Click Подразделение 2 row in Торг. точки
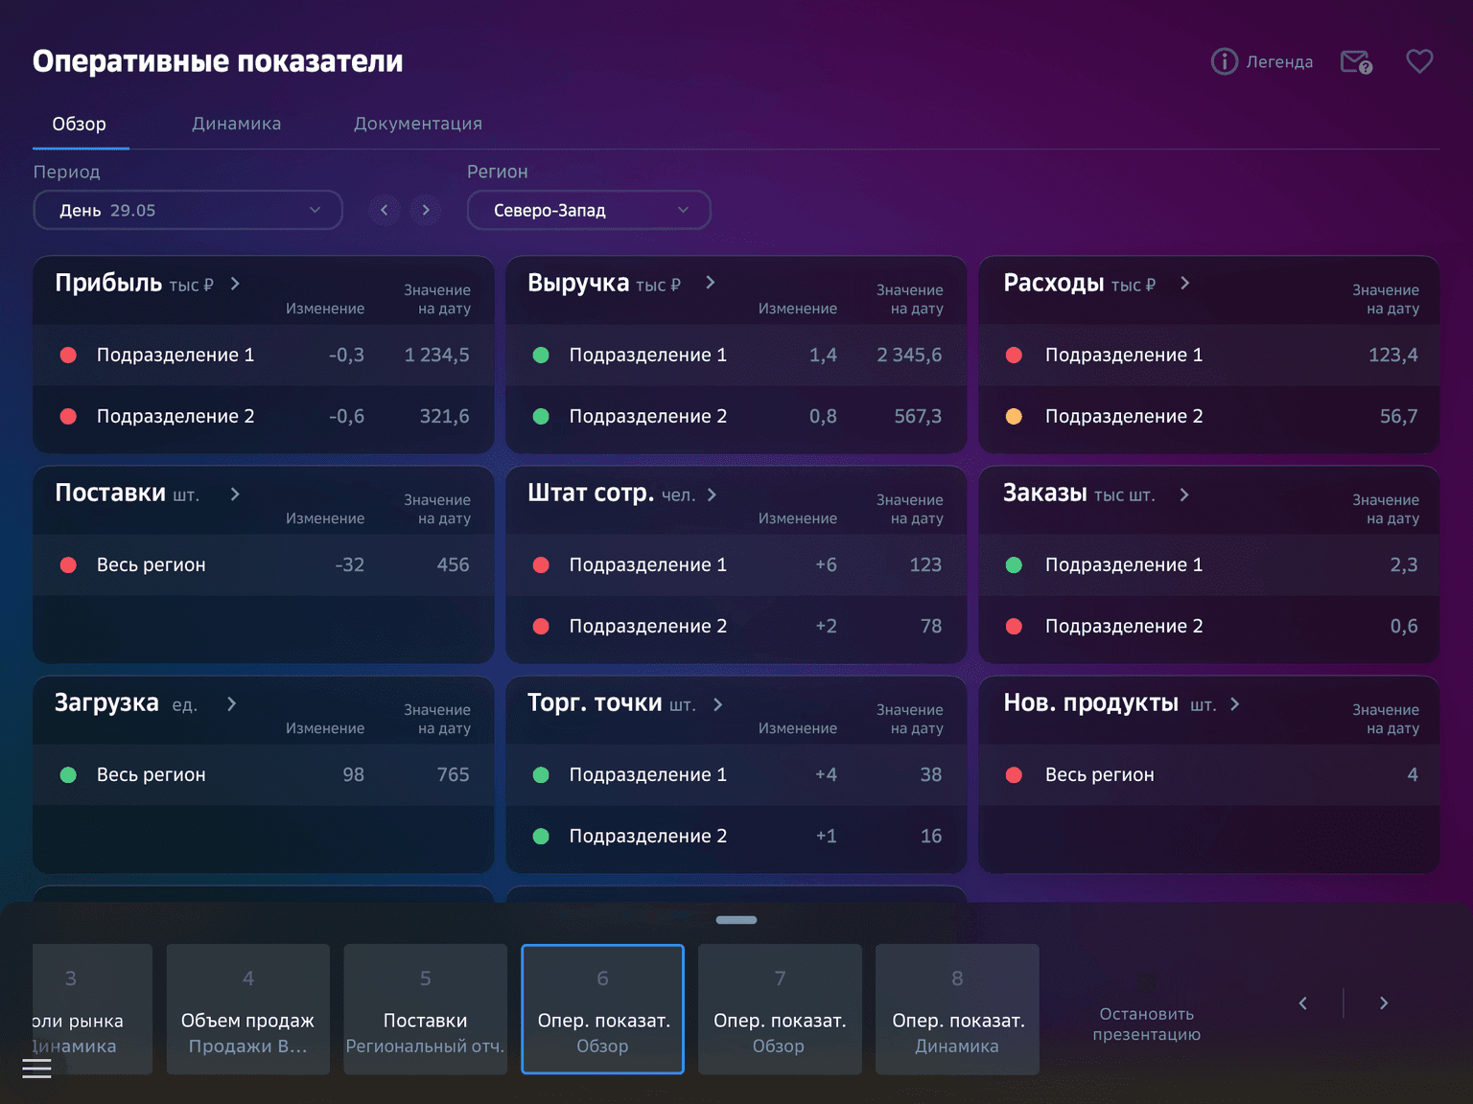1473x1104 pixels. click(736, 836)
